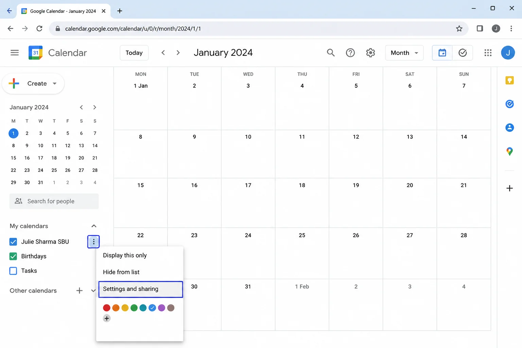Image resolution: width=522 pixels, height=348 pixels.
Task: Click the browser address bar
Action: coord(258,29)
